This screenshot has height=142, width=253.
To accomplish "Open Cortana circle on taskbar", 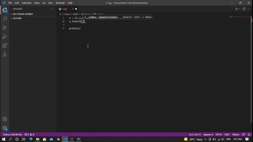I will click(x=17, y=139).
